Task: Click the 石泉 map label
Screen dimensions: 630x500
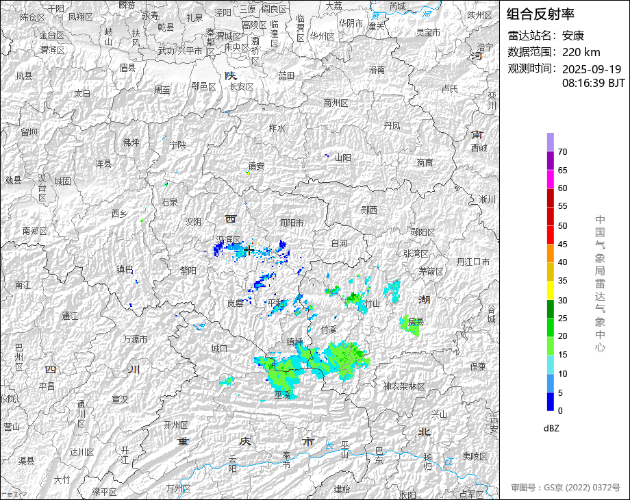Action: coord(170,202)
